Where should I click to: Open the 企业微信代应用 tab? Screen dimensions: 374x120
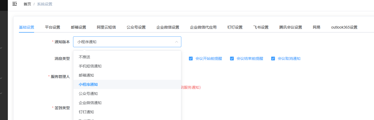(x=203, y=27)
